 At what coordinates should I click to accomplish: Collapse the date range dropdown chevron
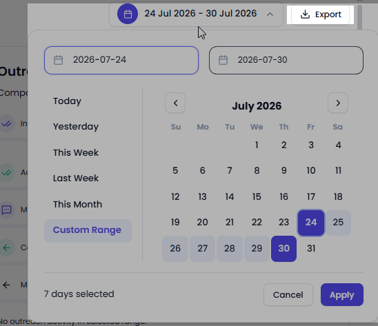click(x=270, y=14)
